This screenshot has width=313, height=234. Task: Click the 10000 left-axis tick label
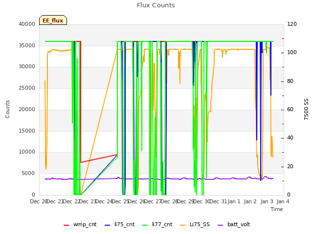tap(27, 152)
